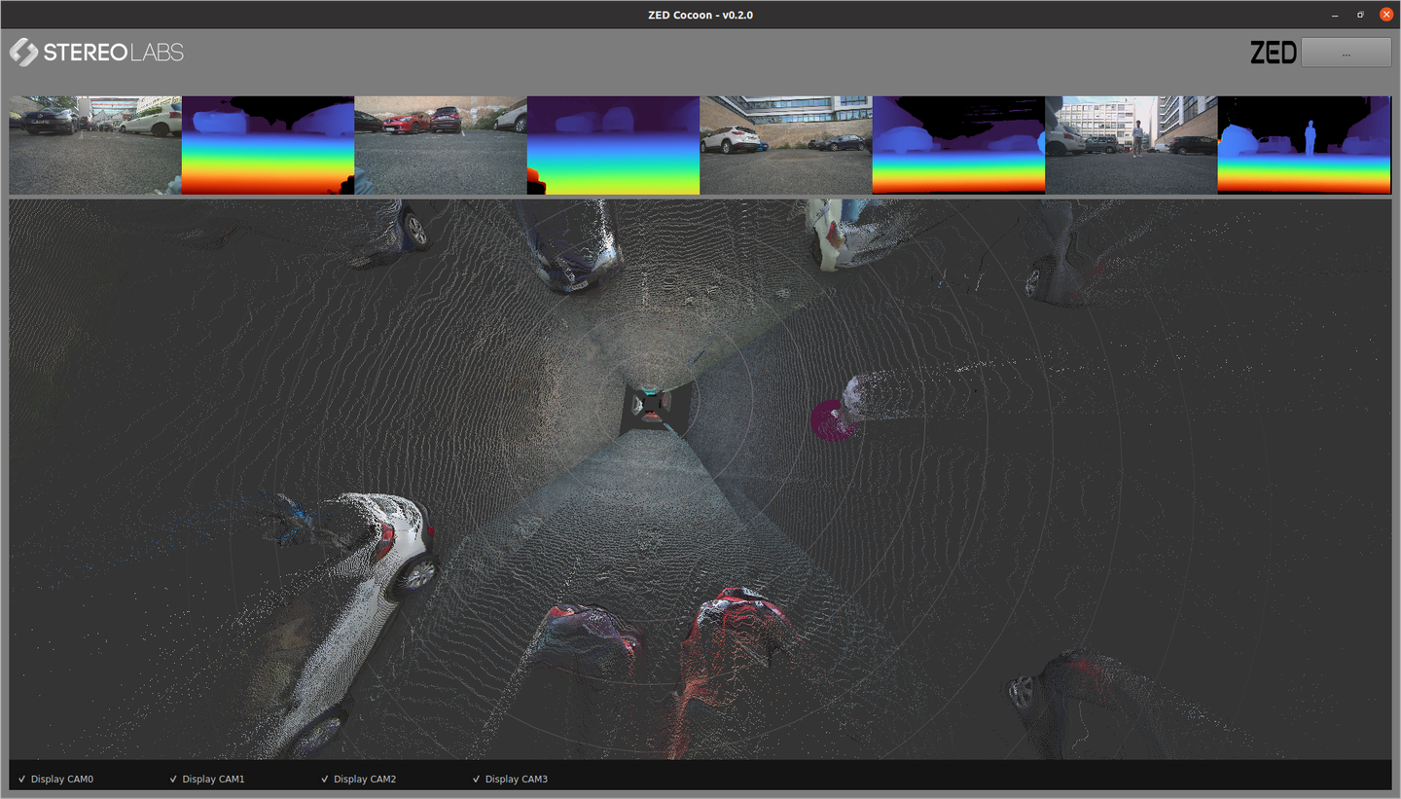1401x799 pixels.
Task: Click the ZED Cocoon title bar
Action: click(x=699, y=15)
